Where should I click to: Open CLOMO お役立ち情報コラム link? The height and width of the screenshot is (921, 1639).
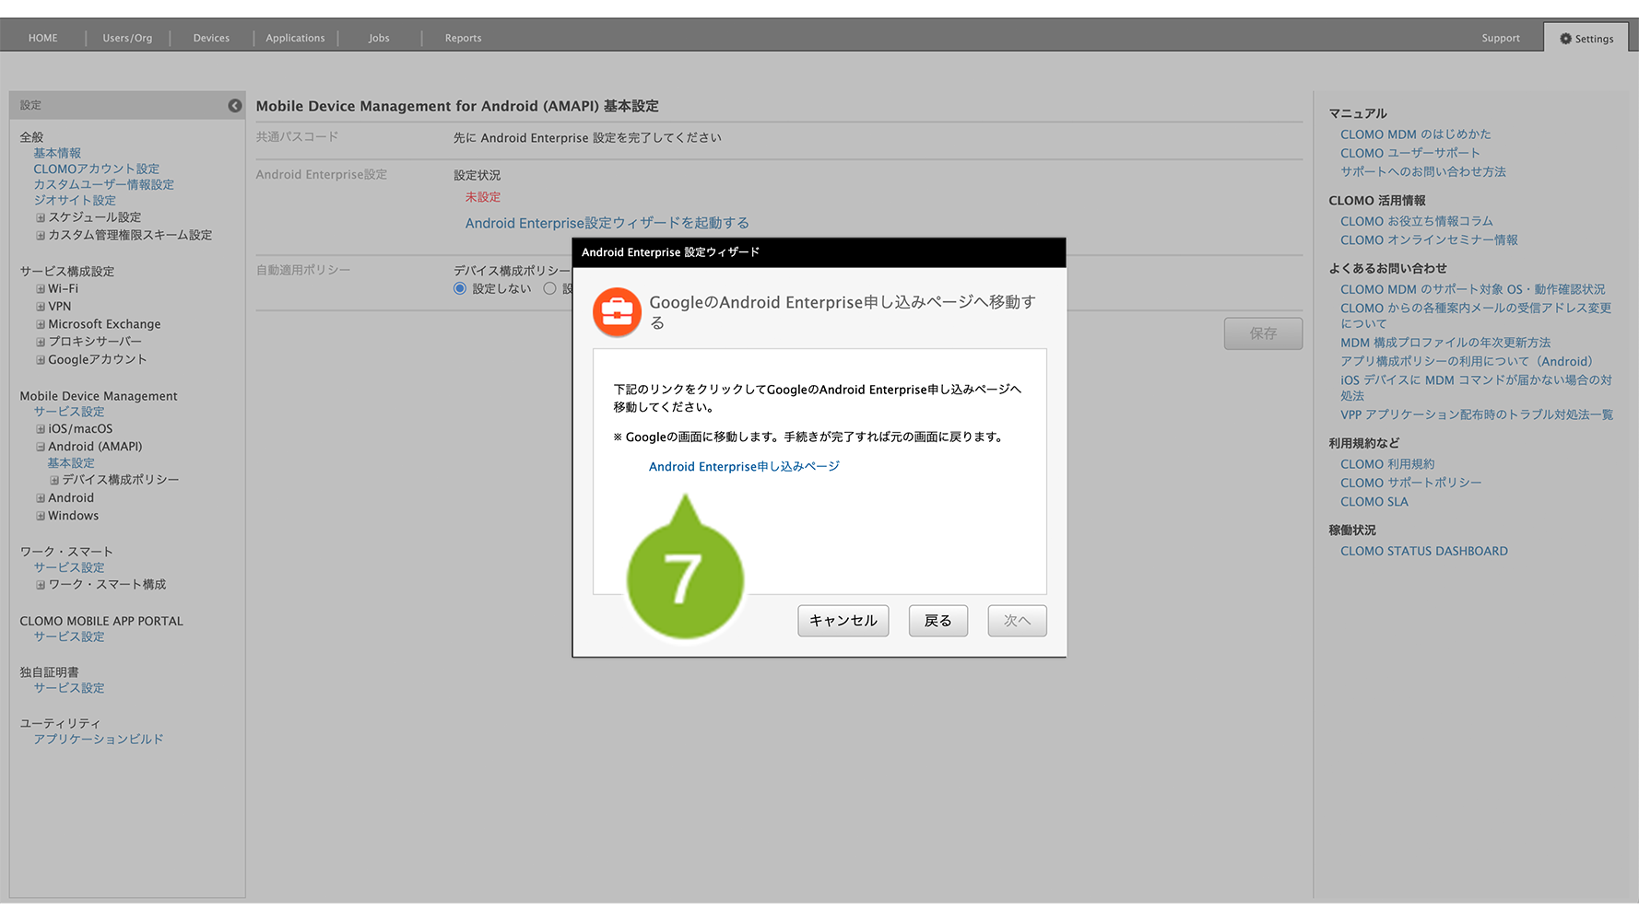click(x=1417, y=221)
